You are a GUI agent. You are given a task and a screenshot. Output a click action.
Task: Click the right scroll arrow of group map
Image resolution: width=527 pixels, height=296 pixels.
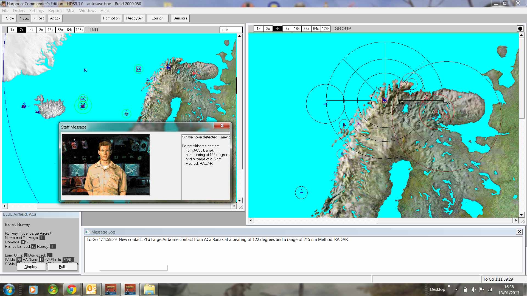click(516, 220)
